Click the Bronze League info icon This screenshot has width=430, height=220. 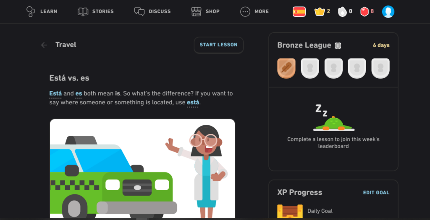pos(338,45)
